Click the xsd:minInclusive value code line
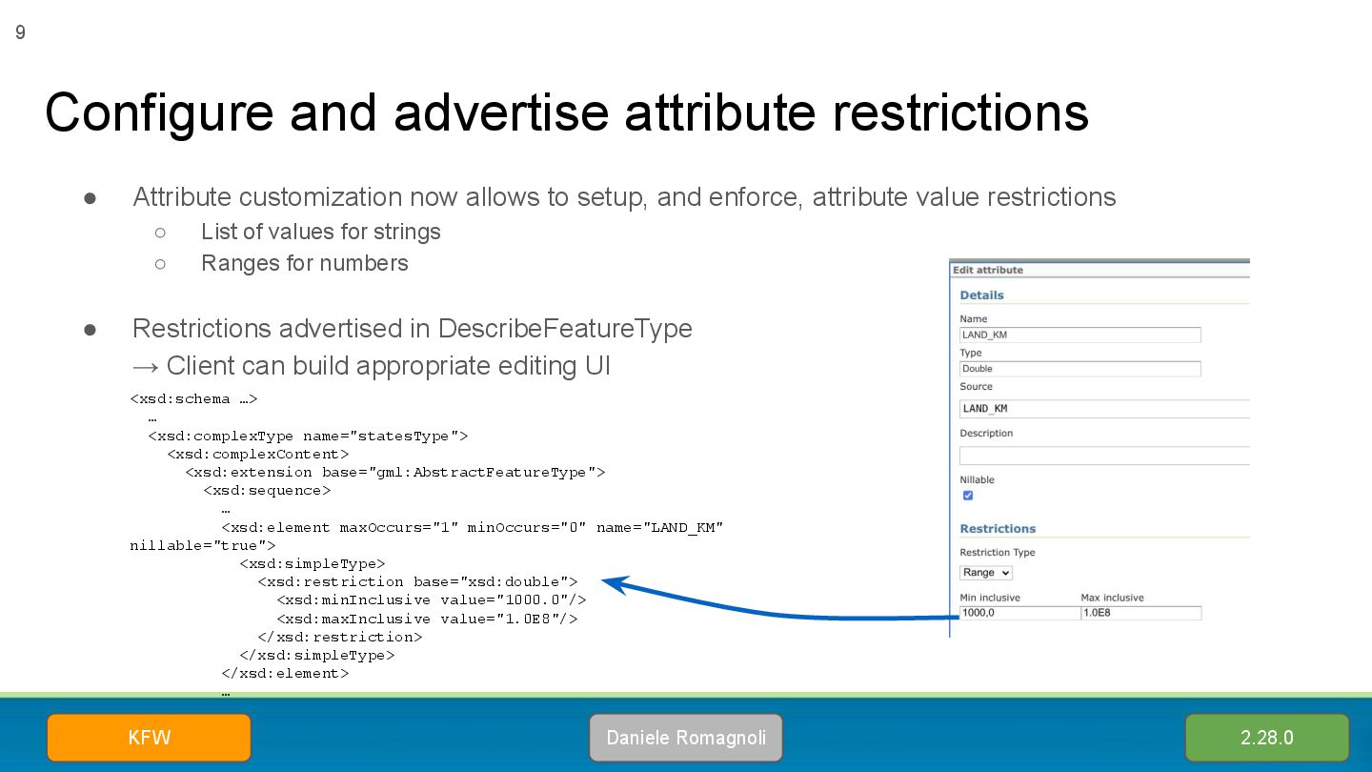This screenshot has width=1372, height=772. pos(432,600)
